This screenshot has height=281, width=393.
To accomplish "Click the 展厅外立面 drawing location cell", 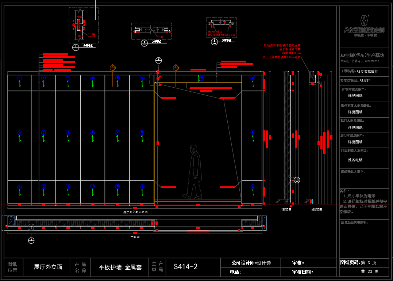I will [x=48, y=267].
